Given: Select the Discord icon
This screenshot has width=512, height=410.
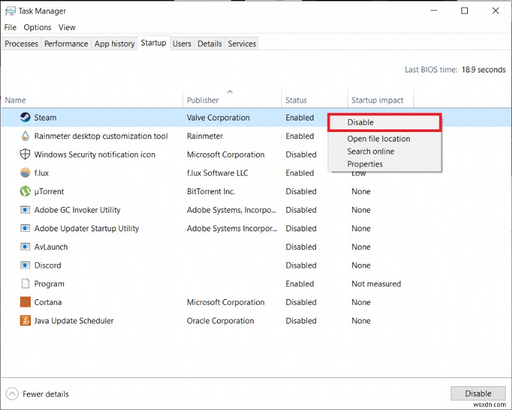Looking at the screenshot, I should point(24,265).
